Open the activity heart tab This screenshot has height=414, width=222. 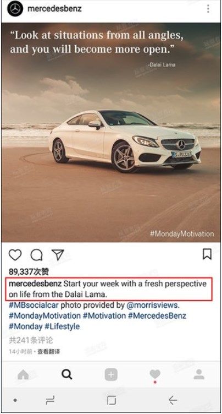tap(155, 374)
